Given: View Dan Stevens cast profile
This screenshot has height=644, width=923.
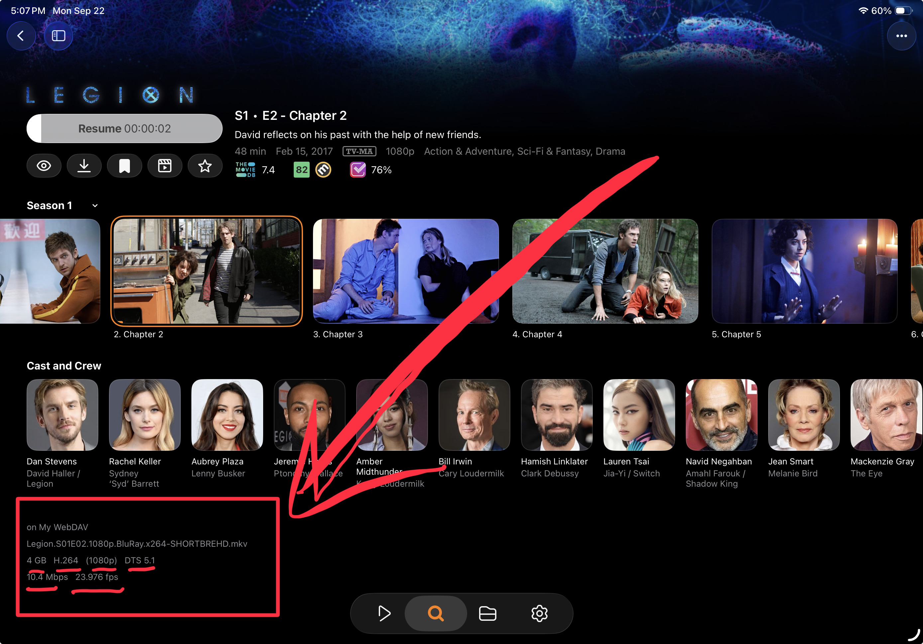Looking at the screenshot, I should point(62,415).
